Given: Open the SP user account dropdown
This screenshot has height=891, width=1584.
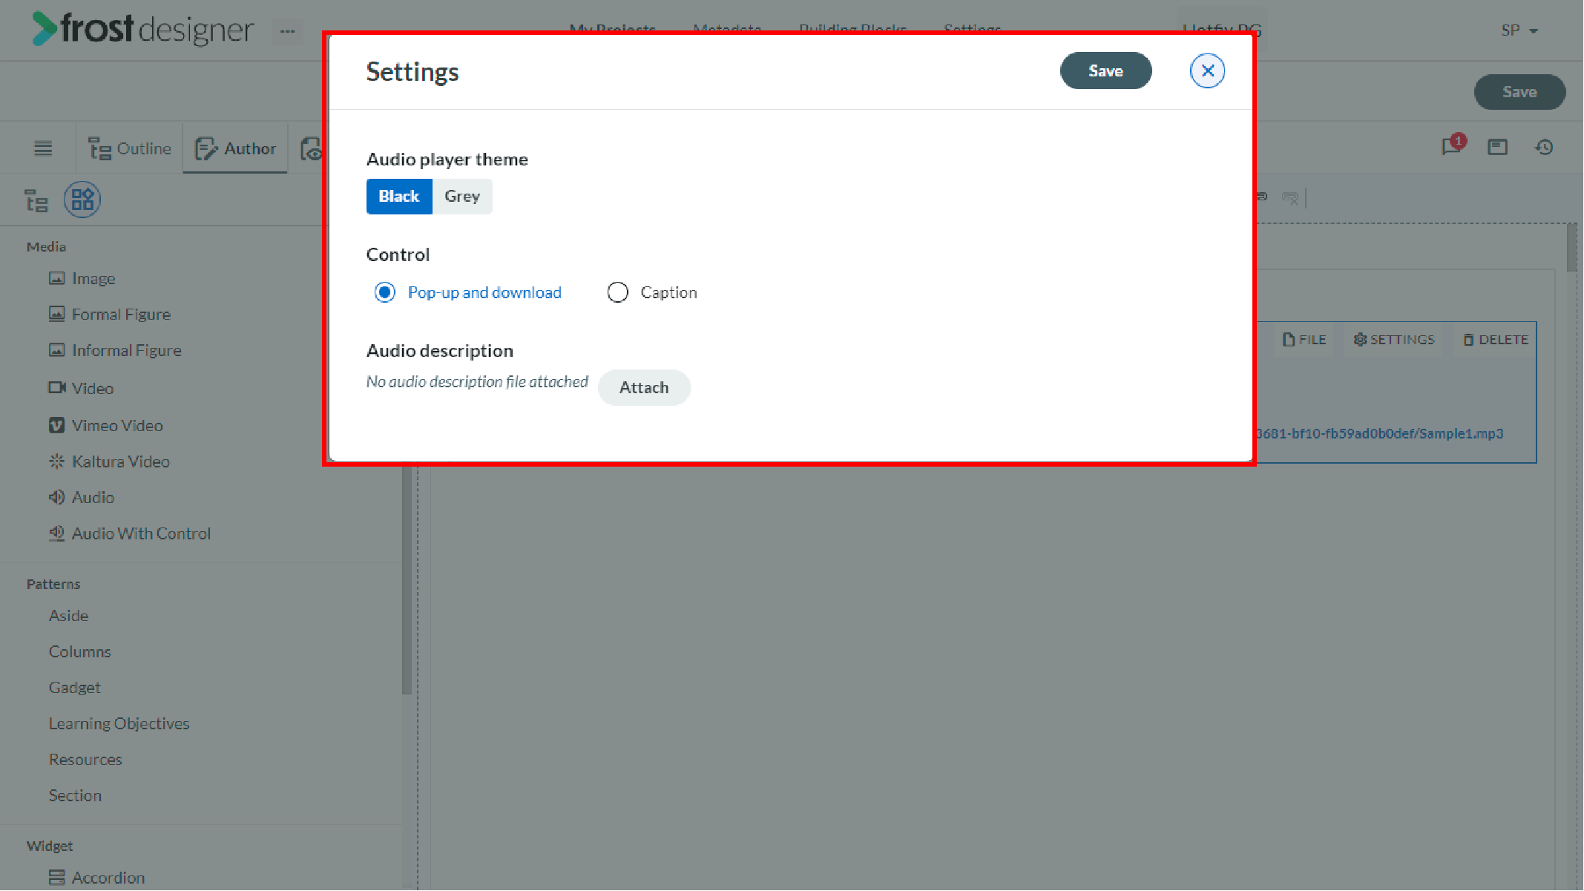Looking at the screenshot, I should [1519, 30].
